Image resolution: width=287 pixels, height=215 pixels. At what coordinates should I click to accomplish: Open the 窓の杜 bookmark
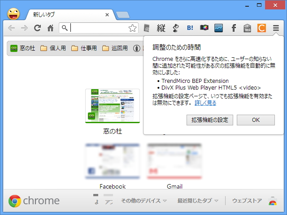click(x=22, y=48)
